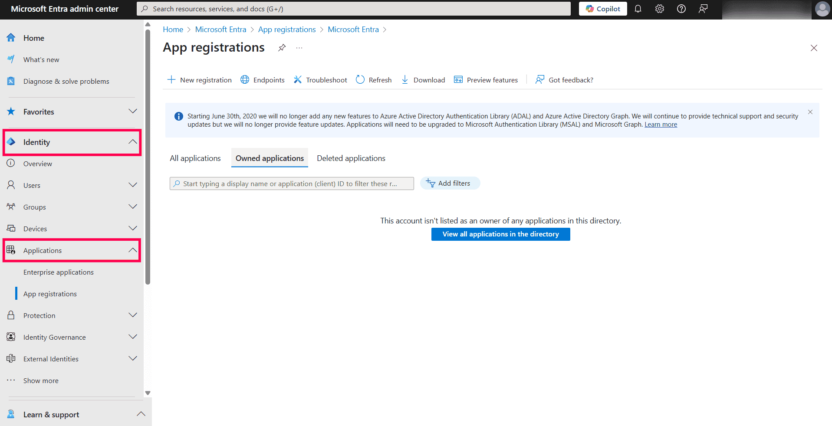Click App registrations breadcrumb link

point(287,29)
